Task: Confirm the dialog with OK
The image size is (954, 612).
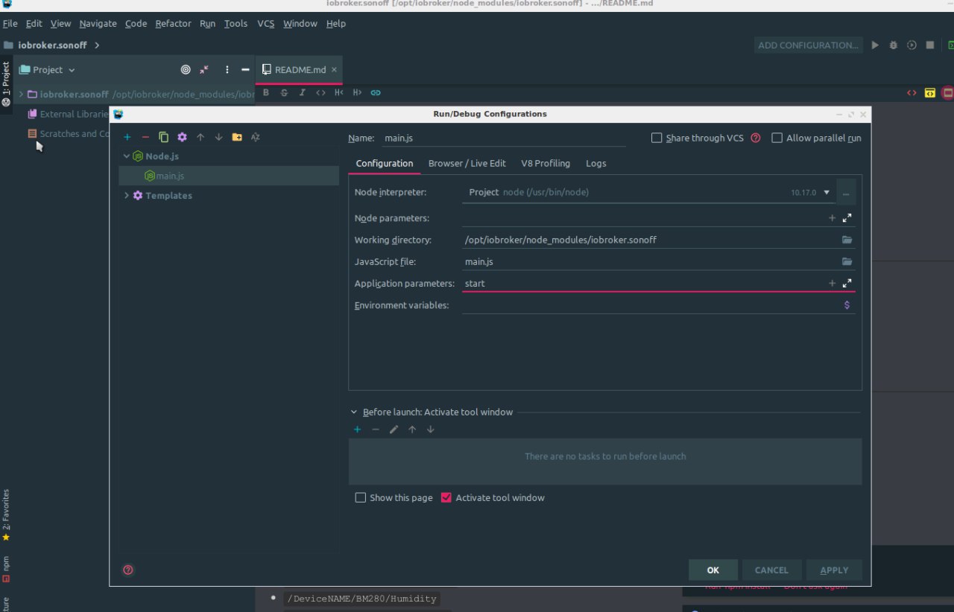Action: coord(713,570)
